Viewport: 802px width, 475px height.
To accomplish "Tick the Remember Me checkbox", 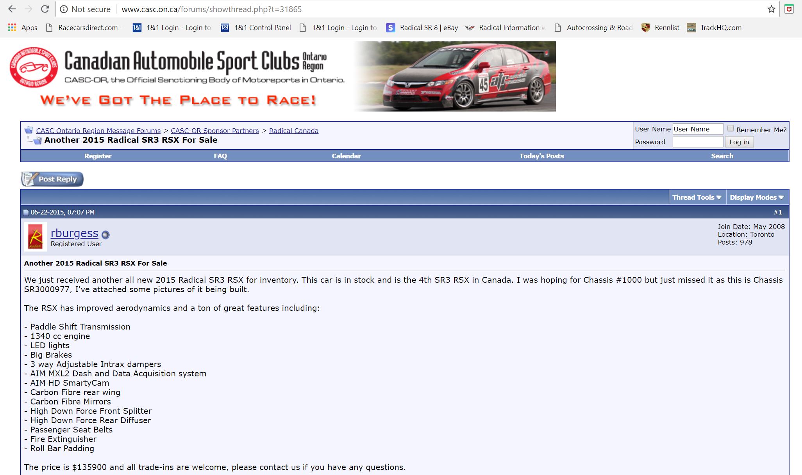I will click(x=731, y=129).
